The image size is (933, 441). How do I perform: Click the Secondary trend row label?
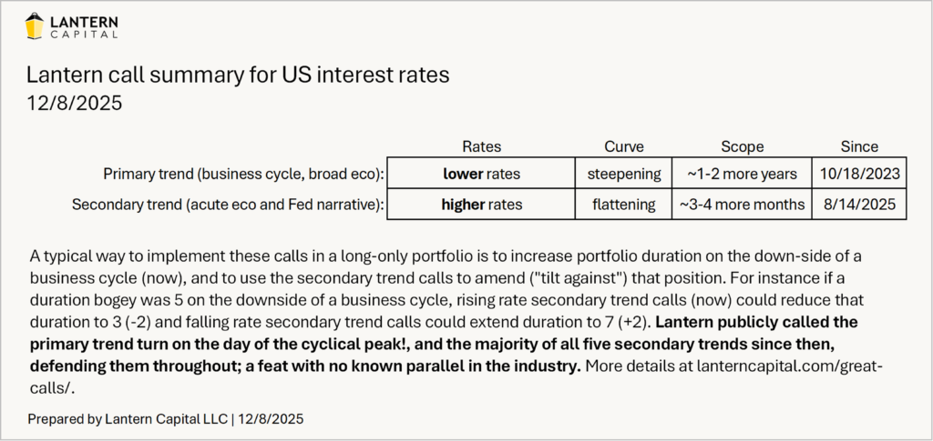point(228,205)
